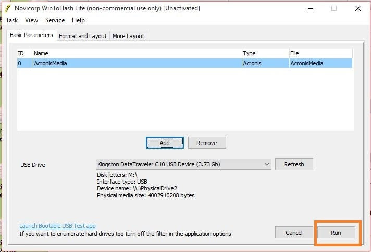Click the Type column header

265,53
